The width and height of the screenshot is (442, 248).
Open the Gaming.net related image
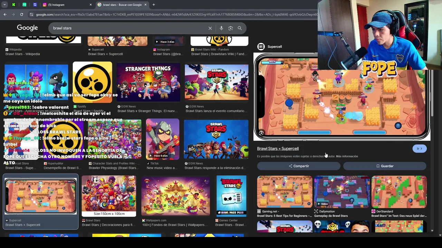pyautogui.click(x=285, y=192)
